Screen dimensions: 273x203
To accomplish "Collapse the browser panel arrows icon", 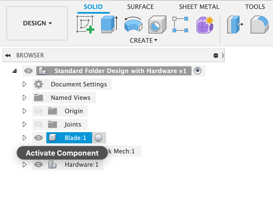I will pos(8,55).
